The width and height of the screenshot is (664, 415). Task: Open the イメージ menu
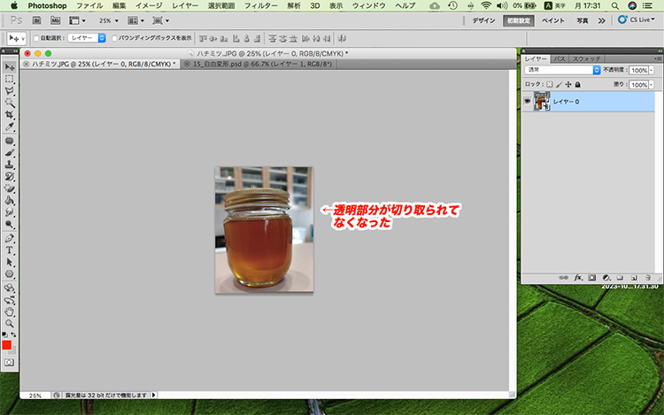[149, 5]
